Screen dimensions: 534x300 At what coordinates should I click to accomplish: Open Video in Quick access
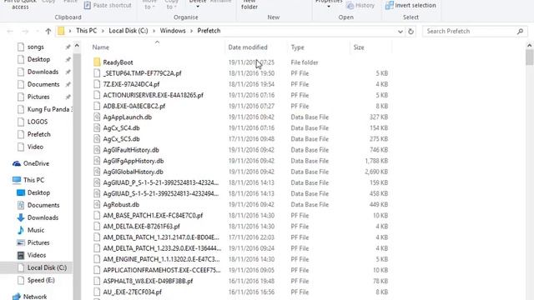[35, 147]
